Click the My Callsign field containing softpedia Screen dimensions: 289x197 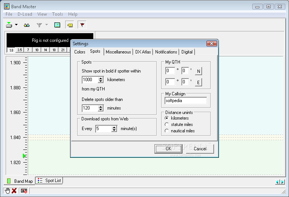tap(186, 101)
